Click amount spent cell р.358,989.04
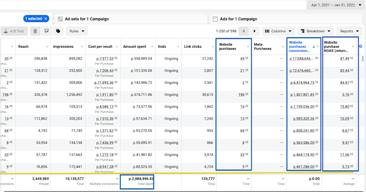Screen dimensions: 366x192 click(x=141, y=59)
